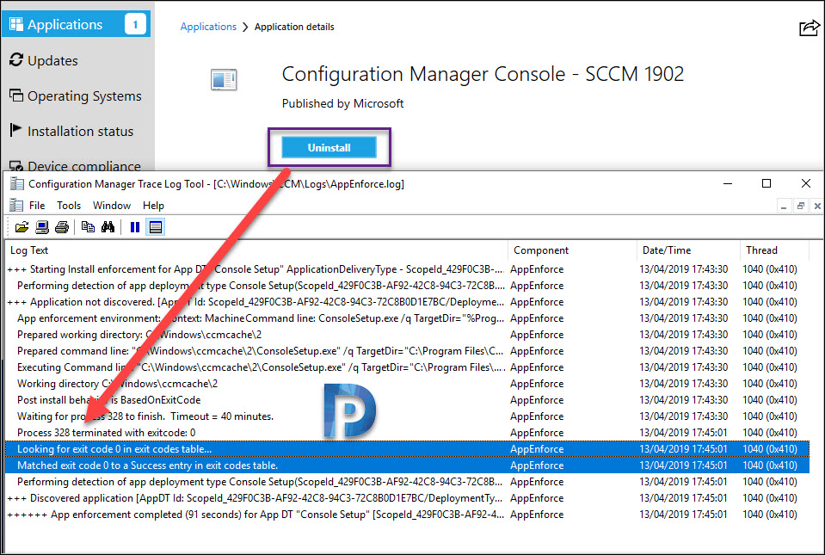The height and width of the screenshot is (555, 825).
Task: Select row '+++ Application not discovered'
Action: pos(407,301)
